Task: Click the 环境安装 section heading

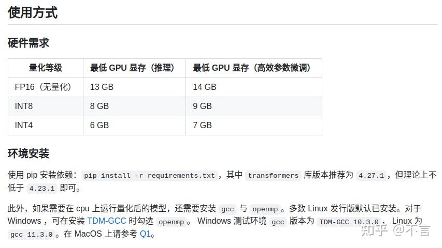Action: [x=28, y=153]
